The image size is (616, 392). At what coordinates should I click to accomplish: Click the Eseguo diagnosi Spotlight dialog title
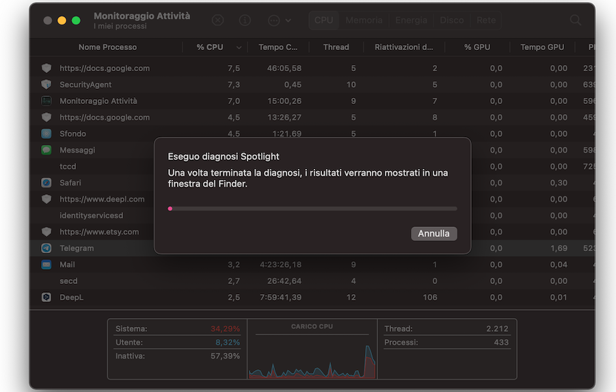pyautogui.click(x=223, y=157)
